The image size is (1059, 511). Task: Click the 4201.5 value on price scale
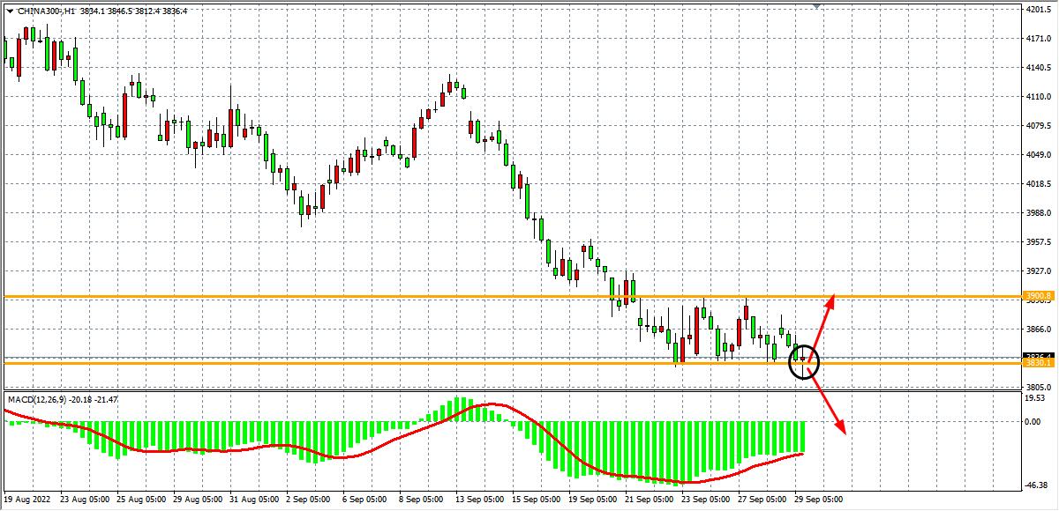(x=1037, y=10)
